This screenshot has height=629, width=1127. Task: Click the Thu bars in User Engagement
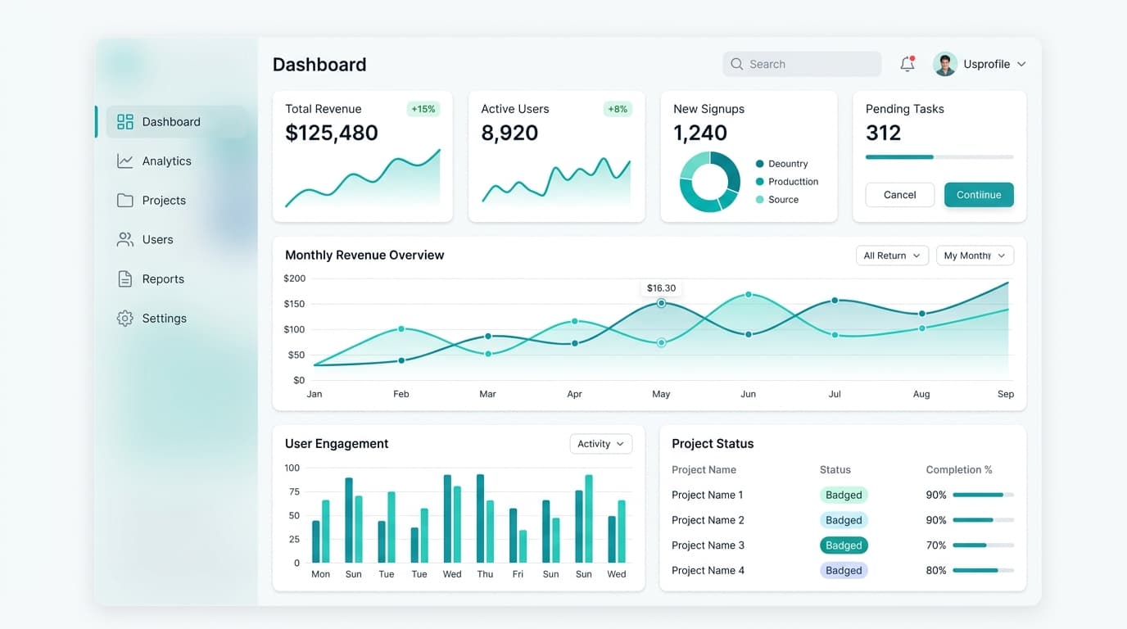(485, 518)
